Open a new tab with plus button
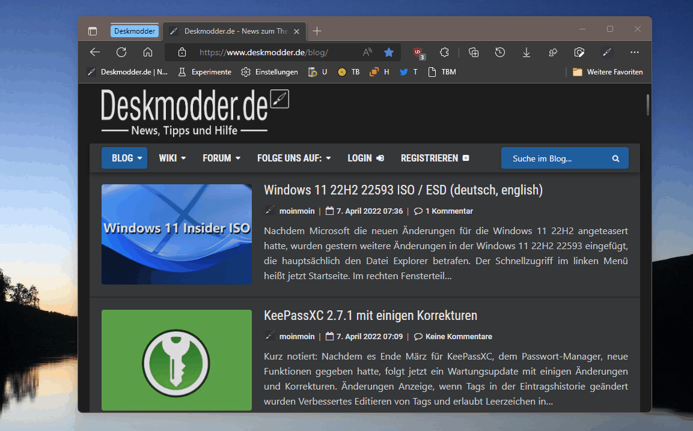Image resolution: width=693 pixels, height=431 pixels. tap(317, 31)
